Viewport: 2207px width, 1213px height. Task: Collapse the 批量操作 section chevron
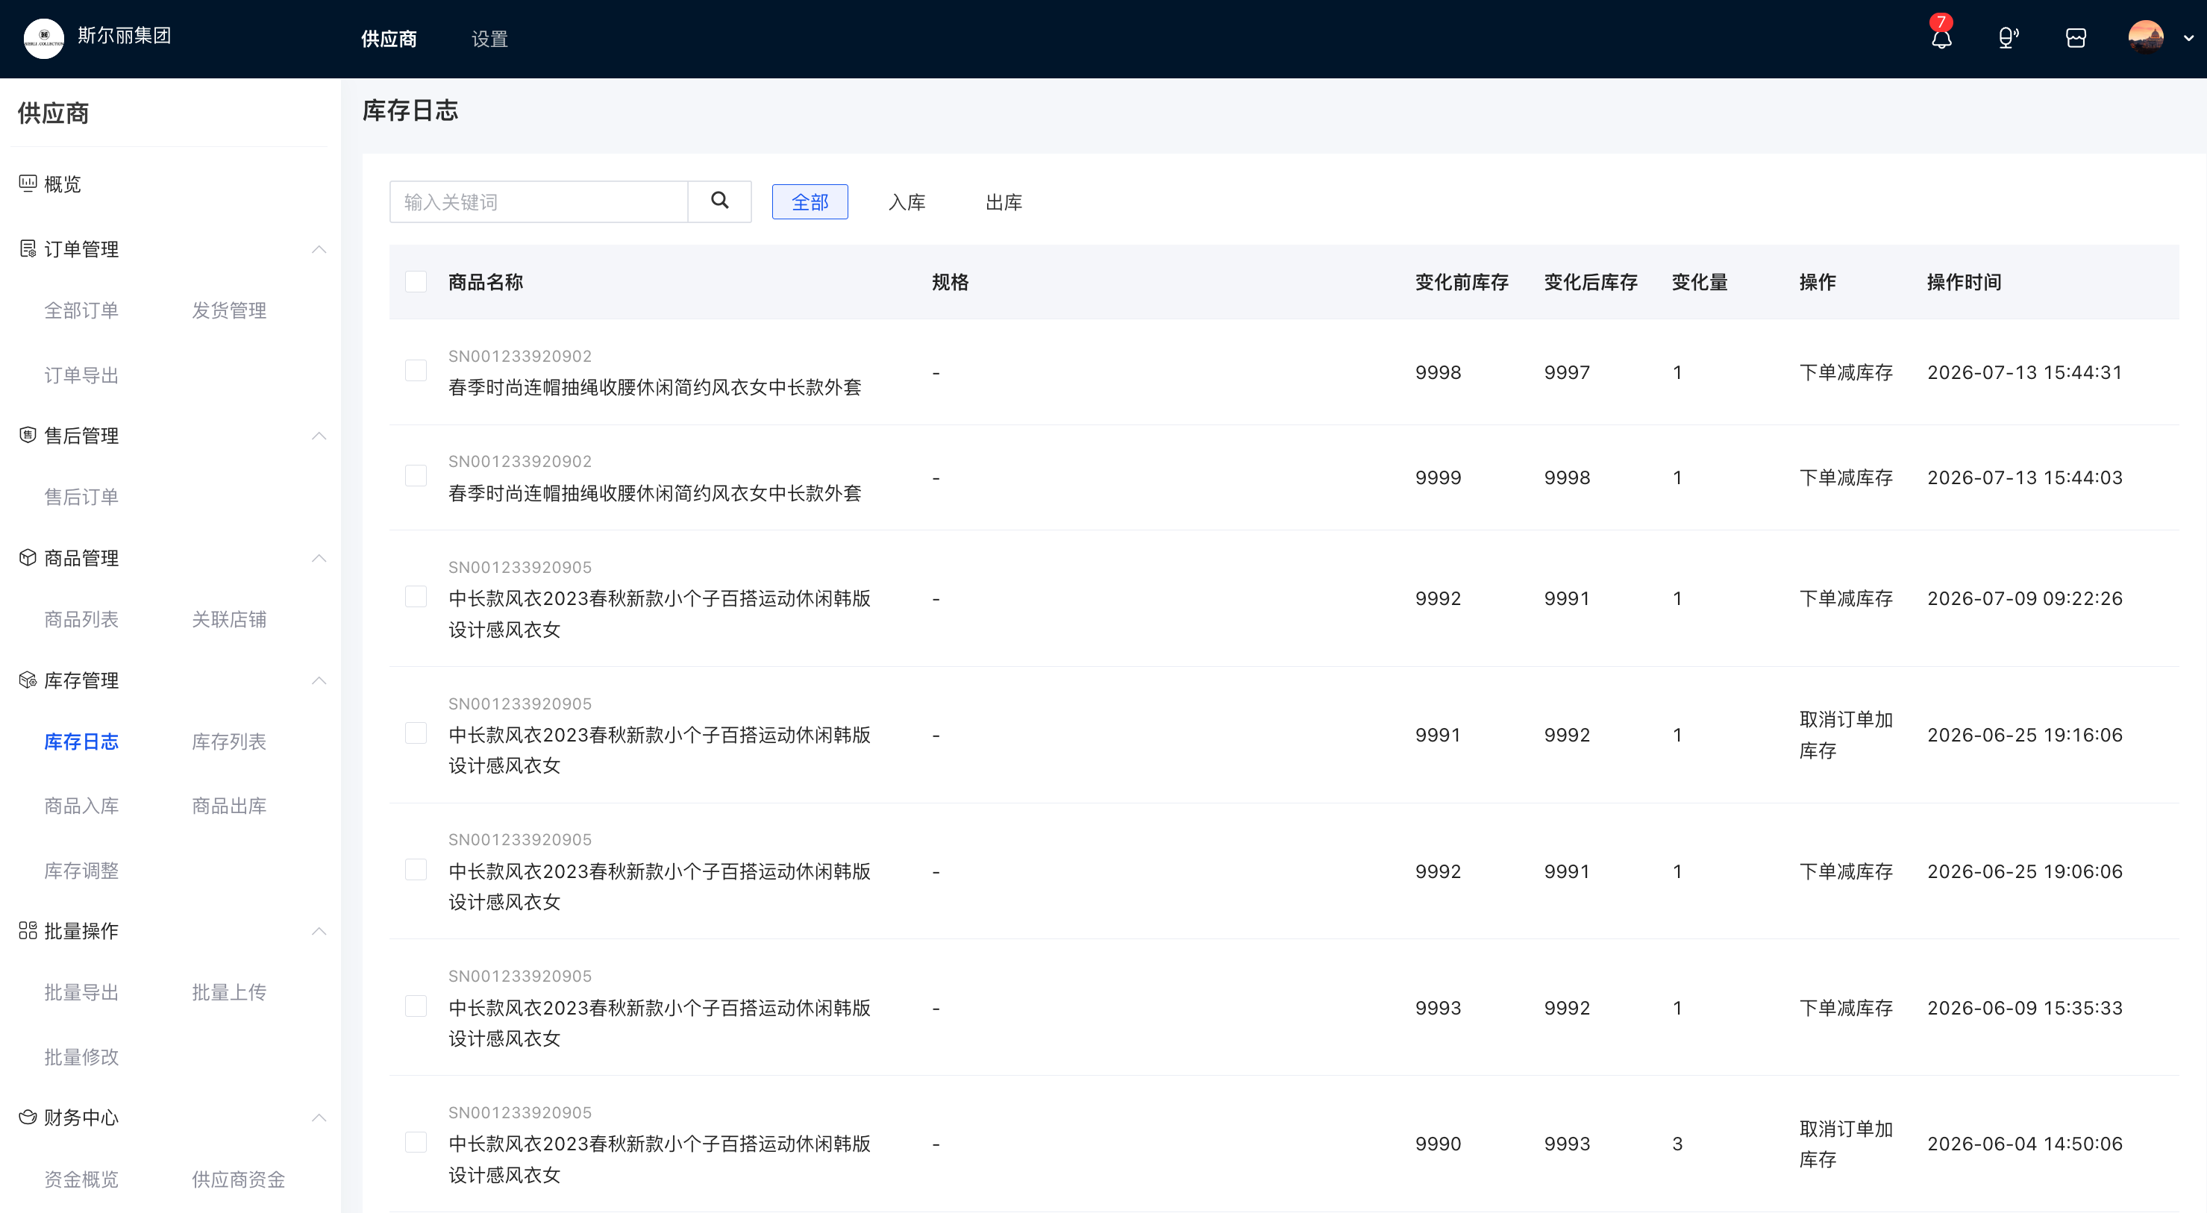click(x=319, y=931)
